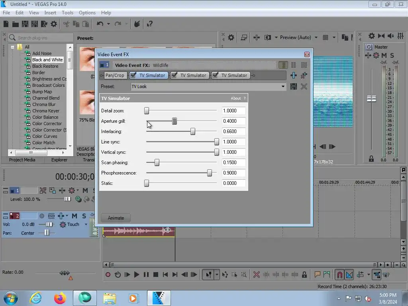Open Preview (Auto) quality dropdown
The height and width of the screenshot is (306, 408).
point(316,37)
